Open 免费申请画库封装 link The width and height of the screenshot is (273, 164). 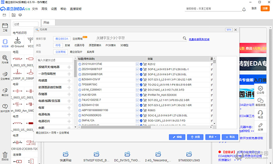pos(199,40)
